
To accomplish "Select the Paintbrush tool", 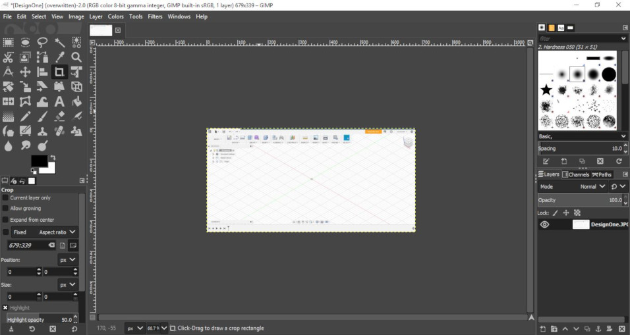I will click(x=42, y=116).
